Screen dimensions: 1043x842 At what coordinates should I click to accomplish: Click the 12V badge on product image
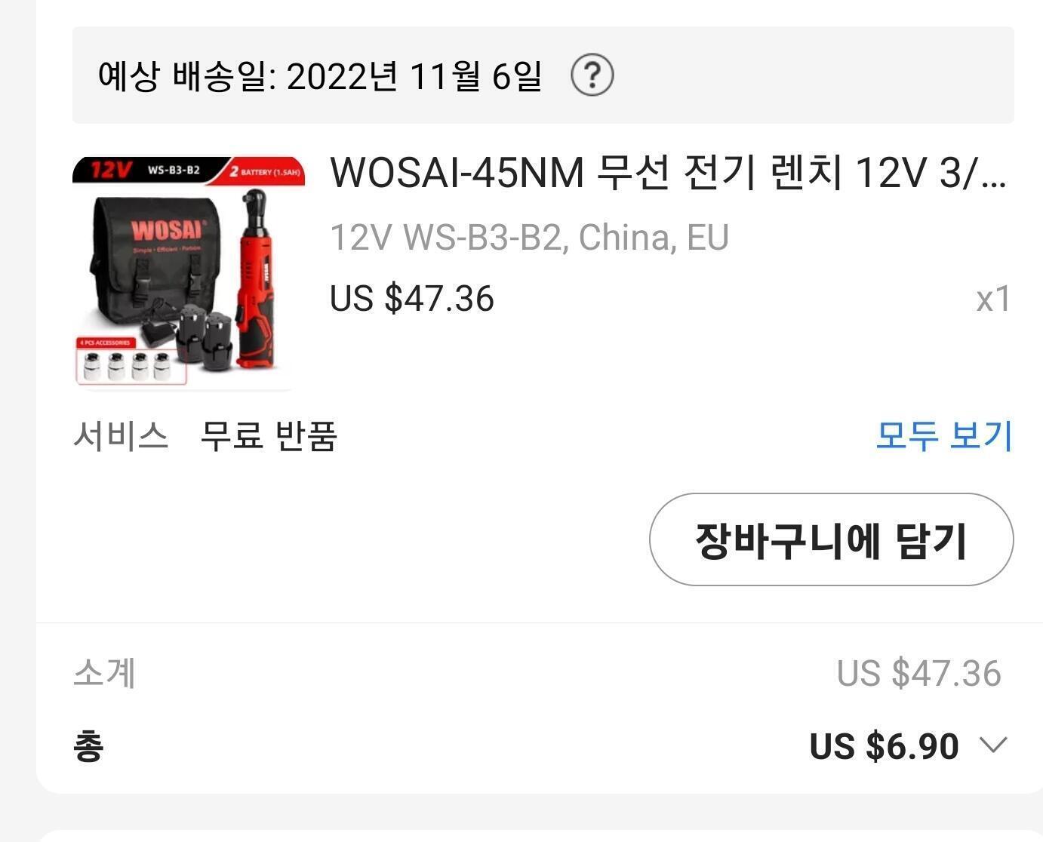[109, 170]
